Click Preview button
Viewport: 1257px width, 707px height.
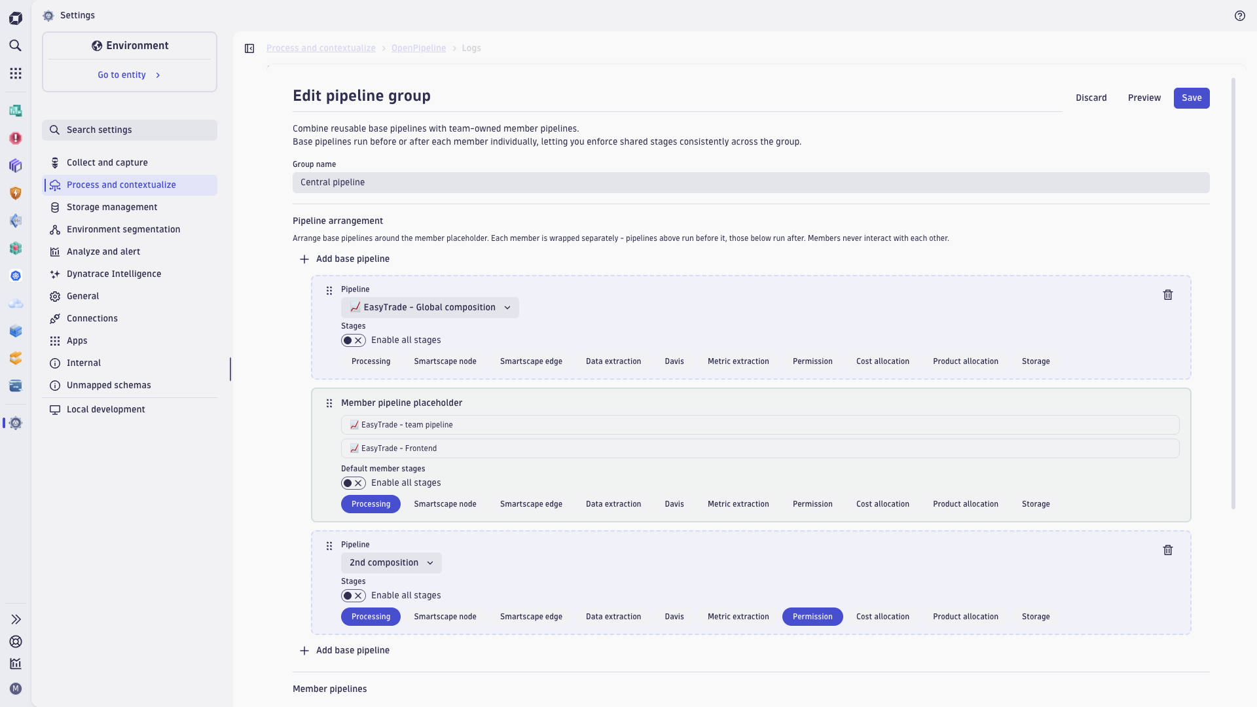pos(1144,98)
